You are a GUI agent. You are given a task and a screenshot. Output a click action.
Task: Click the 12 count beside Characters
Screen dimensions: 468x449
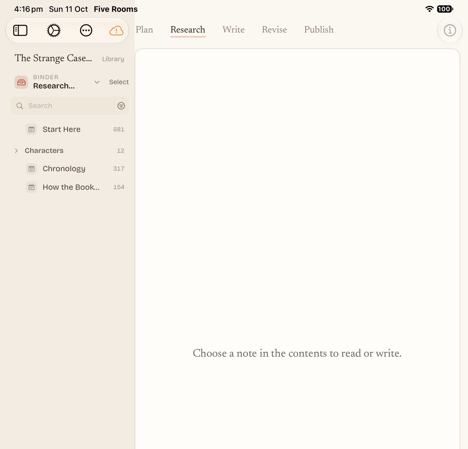click(121, 151)
